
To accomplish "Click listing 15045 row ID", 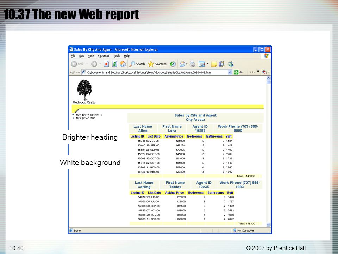I will coord(142,141).
